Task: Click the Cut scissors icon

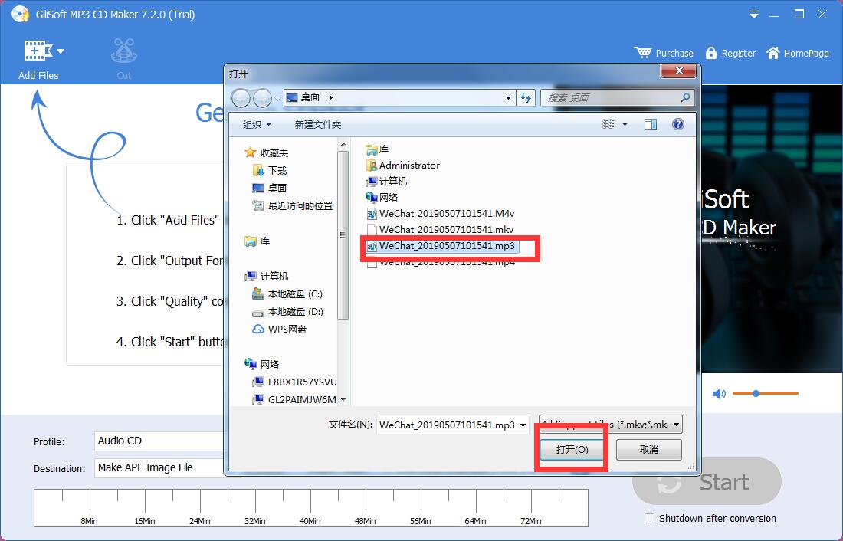Action: (124, 51)
